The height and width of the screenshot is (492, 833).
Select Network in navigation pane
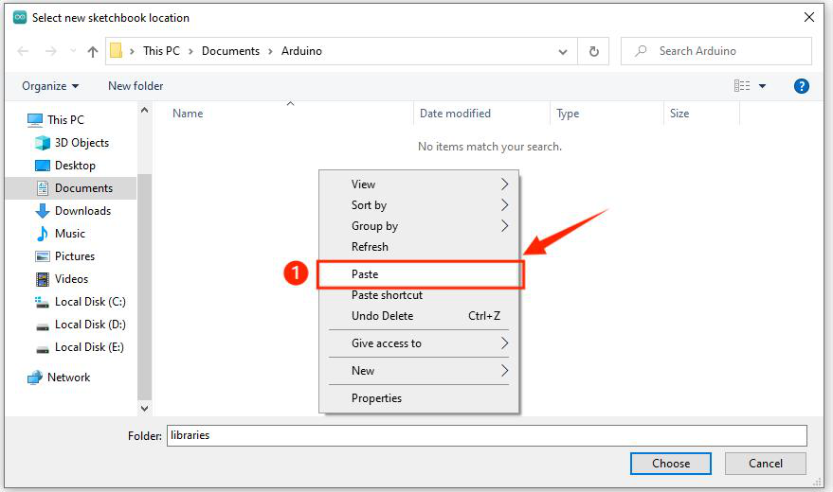pos(59,378)
